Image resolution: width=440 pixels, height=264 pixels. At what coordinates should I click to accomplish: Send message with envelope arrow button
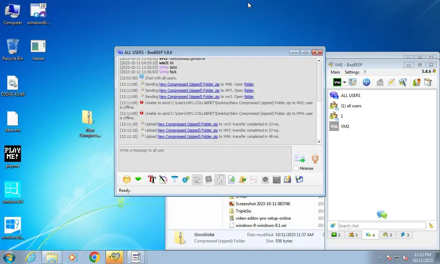[300, 158]
